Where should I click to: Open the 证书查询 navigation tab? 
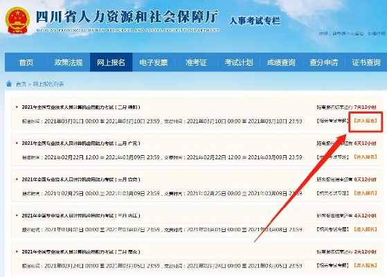tap(366, 62)
